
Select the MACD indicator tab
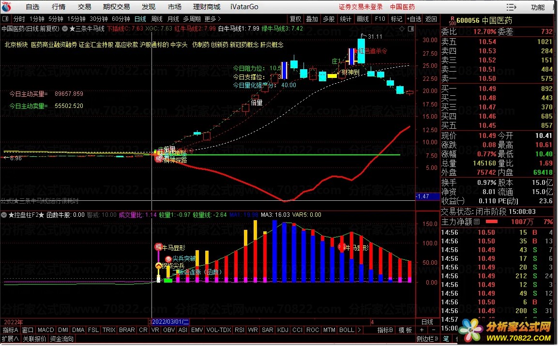click(45, 330)
